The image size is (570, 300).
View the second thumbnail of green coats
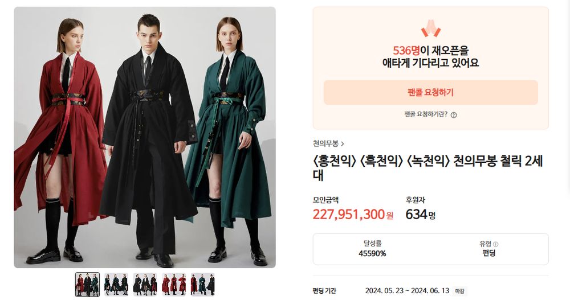(x=116, y=285)
